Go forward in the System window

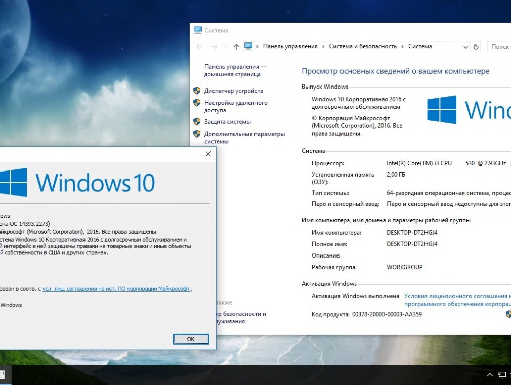(x=214, y=47)
